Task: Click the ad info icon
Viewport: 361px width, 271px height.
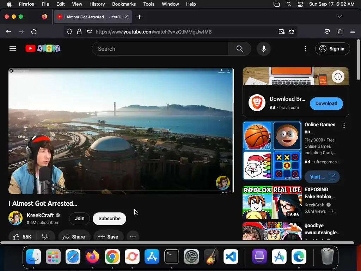Action: coord(338,77)
